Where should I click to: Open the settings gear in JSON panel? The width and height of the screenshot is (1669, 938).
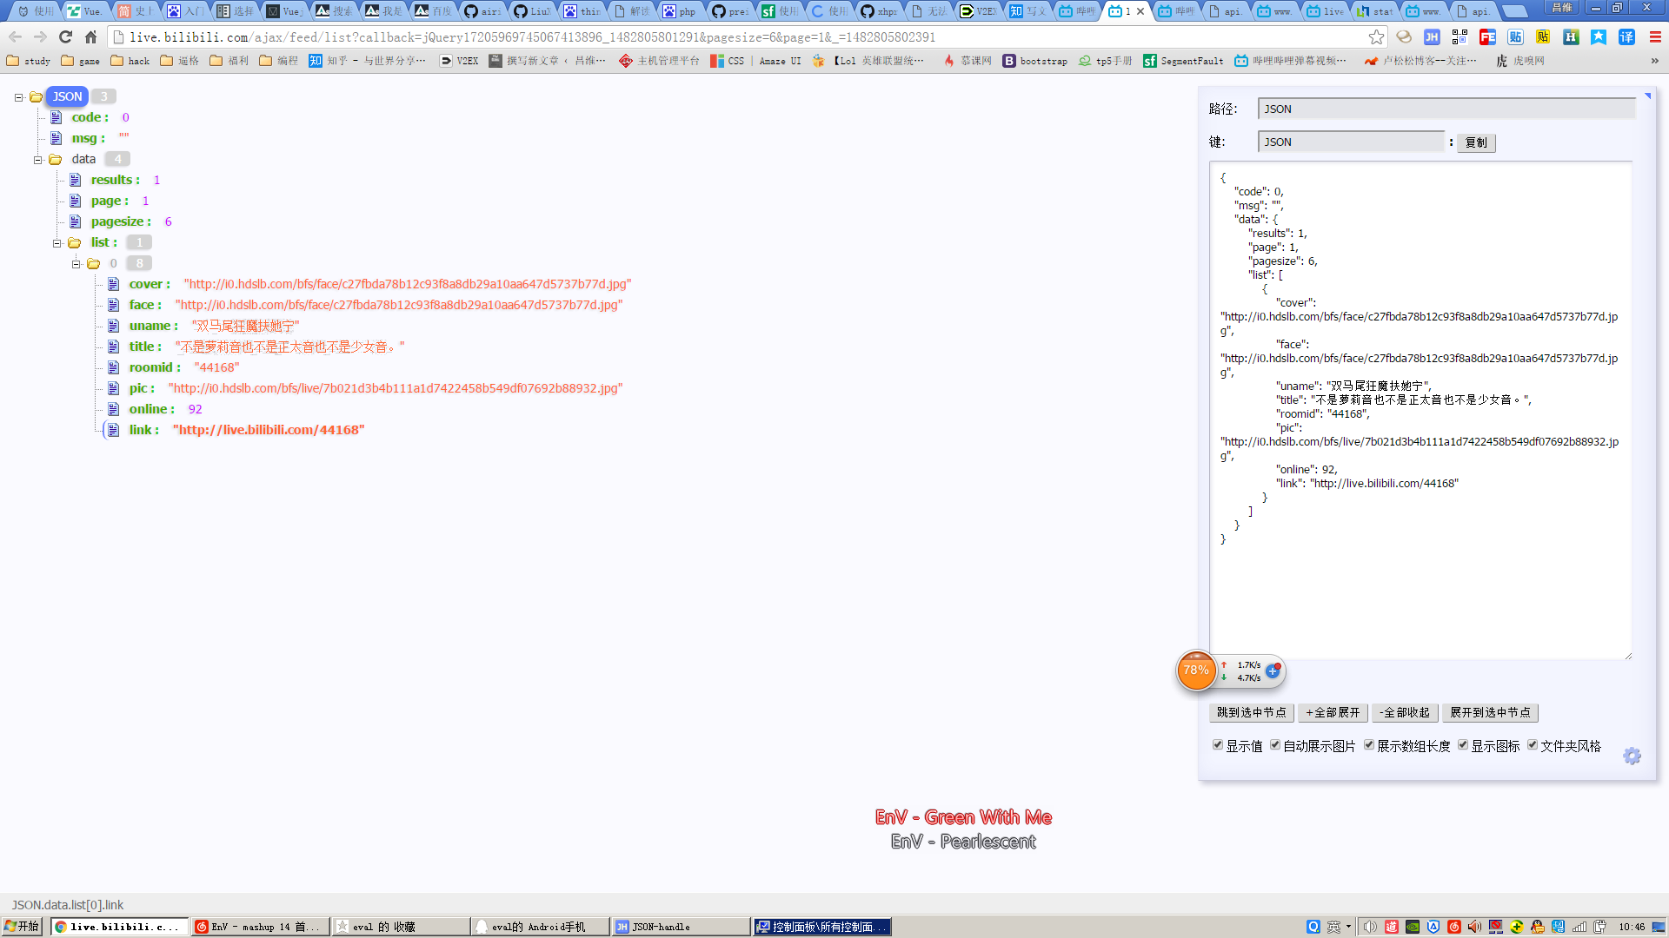(1632, 756)
